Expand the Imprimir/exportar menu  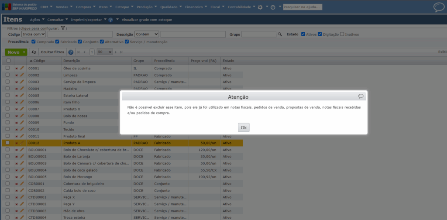click(89, 20)
